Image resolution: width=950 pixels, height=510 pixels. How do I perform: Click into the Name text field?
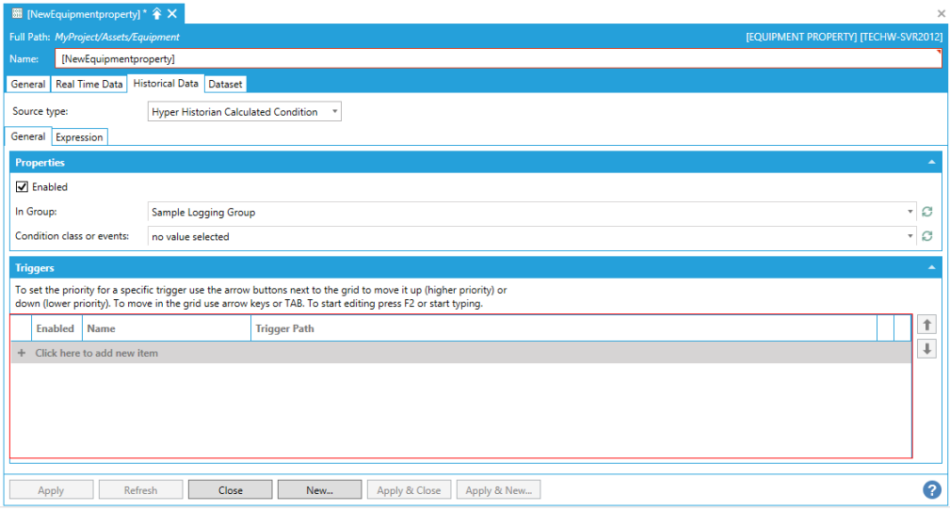pos(497,58)
